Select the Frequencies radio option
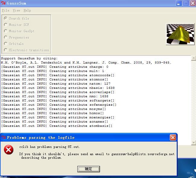 click(x=17, y=37)
